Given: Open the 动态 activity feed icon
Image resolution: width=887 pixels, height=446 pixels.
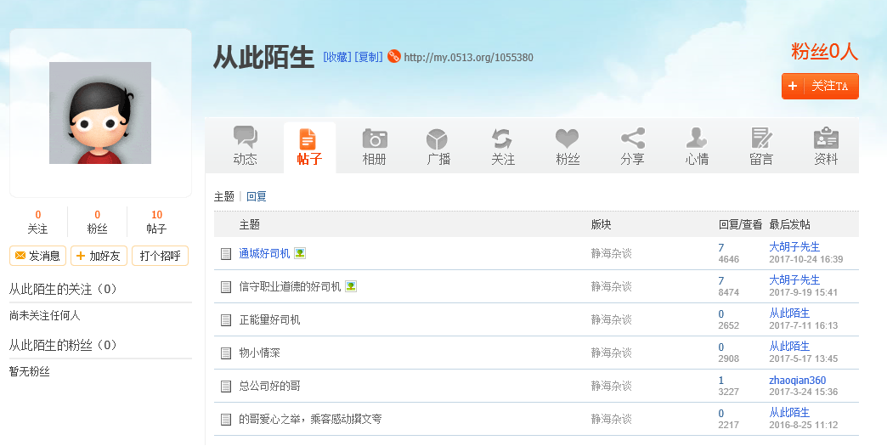Looking at the screenshot, I should coord(245,138).
